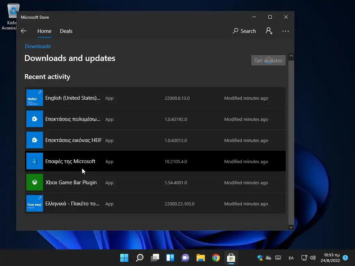Click the scrollbar down arrow
This screenshot has width=355, height=266.
coord(291,228)
